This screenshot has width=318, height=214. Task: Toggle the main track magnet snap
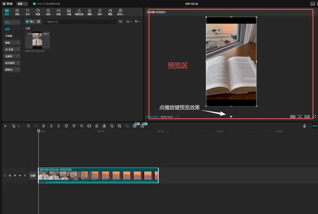click(x=315, y=126)
